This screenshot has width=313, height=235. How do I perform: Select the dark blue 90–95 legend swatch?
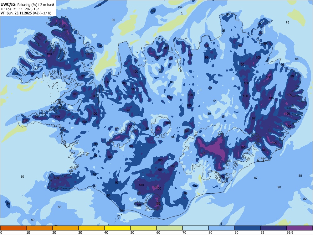click(248, 228)
